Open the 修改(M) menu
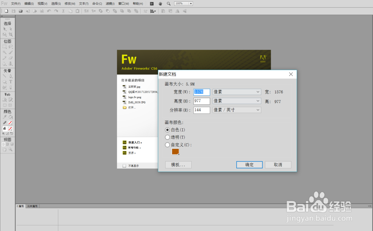 70,4
